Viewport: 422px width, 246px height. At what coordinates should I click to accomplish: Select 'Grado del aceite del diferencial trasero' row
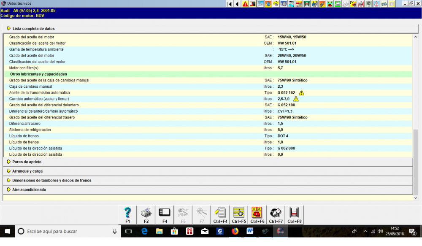(x=208, y=117)
